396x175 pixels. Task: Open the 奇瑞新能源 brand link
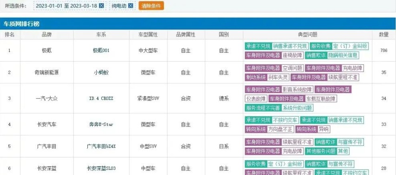[x=47, y=73]
